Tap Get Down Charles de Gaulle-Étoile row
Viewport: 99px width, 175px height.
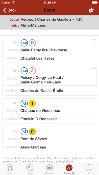[x=50, y=91]
